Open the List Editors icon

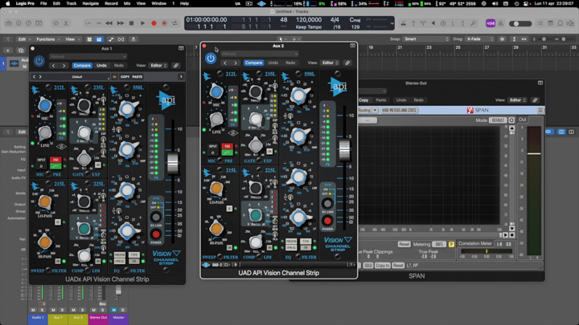(540, 23)
